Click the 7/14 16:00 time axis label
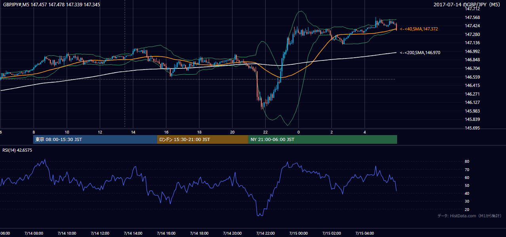The width and height of the screenshot is (506, 237). (166, 233)
